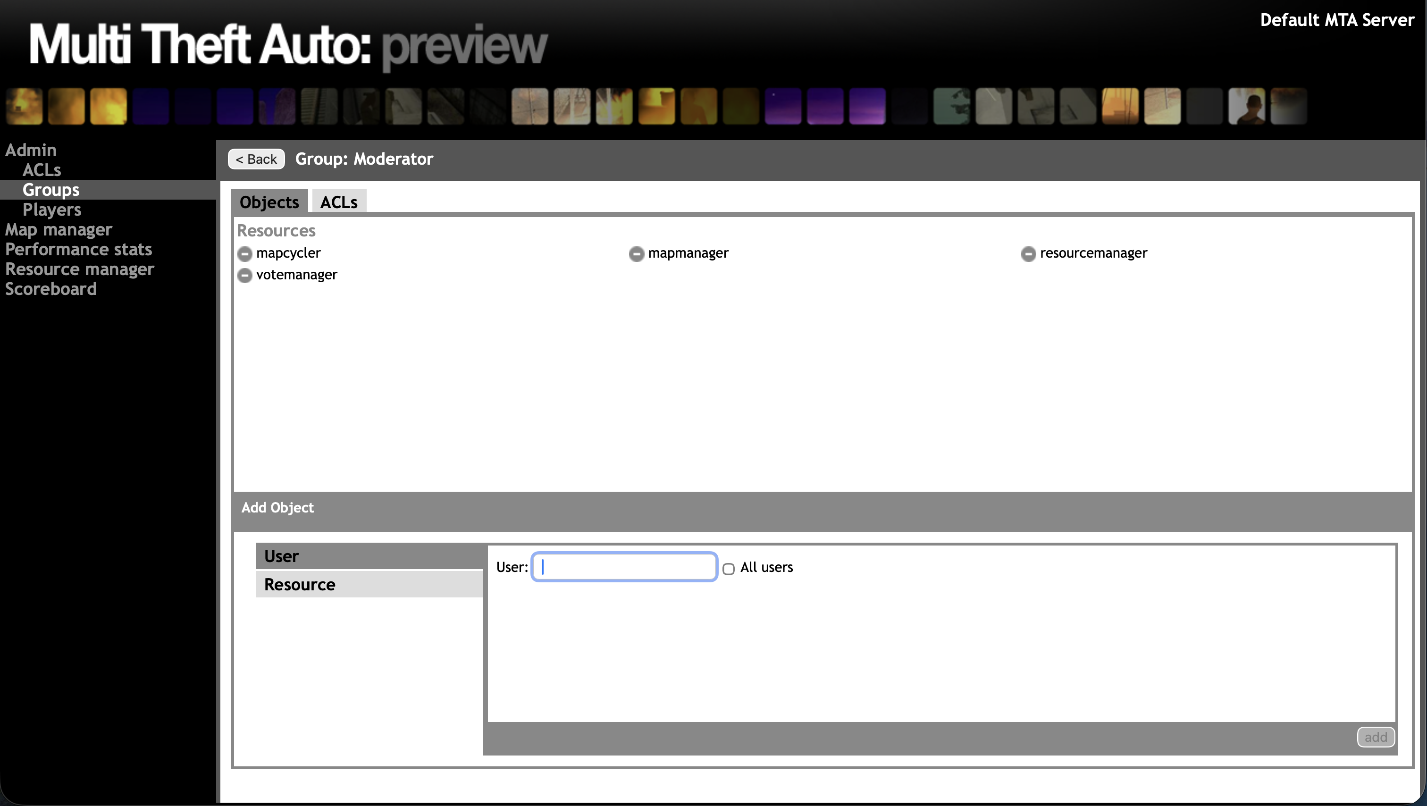Click minus icon beside mapmanager

[x=636, y=254]
